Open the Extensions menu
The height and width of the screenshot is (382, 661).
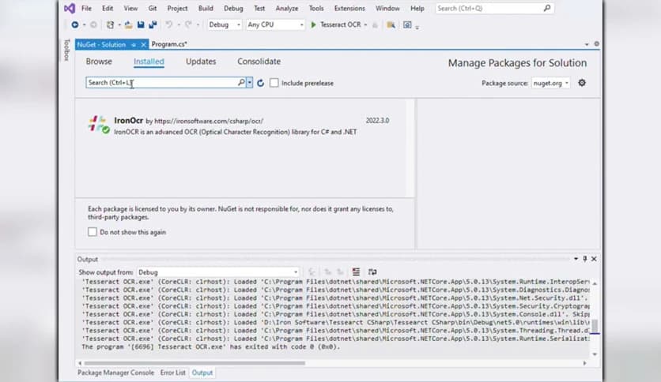tap(349, 8)
